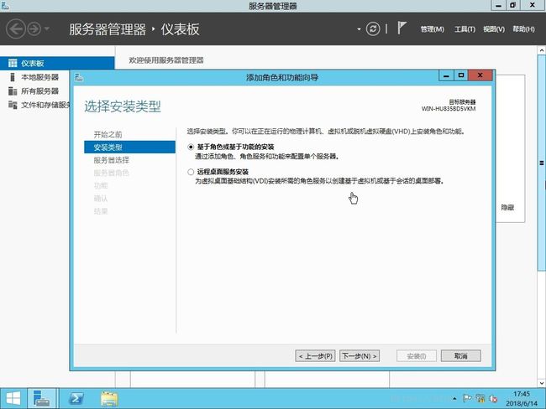The height and width of the screenshot is (409, 546).
Task: Click the network tray icon
Action: tap(480, 399)
